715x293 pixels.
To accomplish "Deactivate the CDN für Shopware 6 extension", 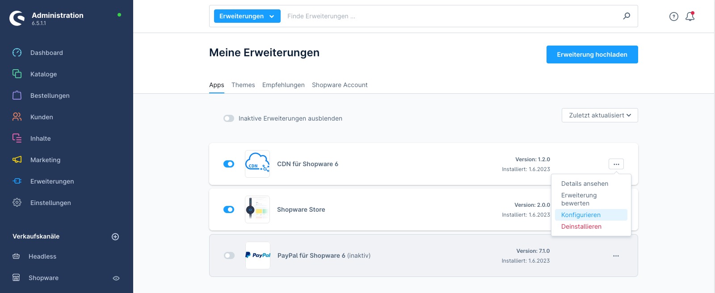I will [229, 164].
